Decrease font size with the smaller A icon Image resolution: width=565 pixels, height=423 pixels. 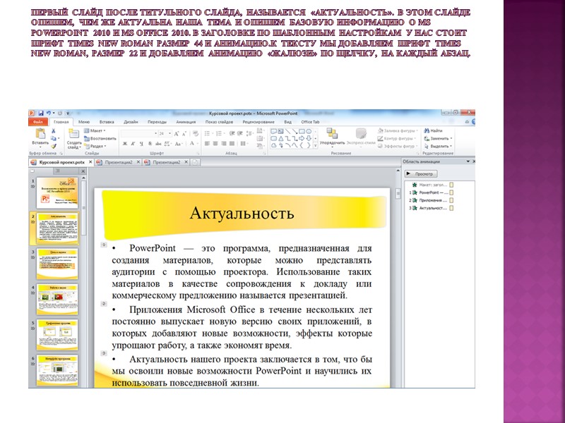[184, 133]
